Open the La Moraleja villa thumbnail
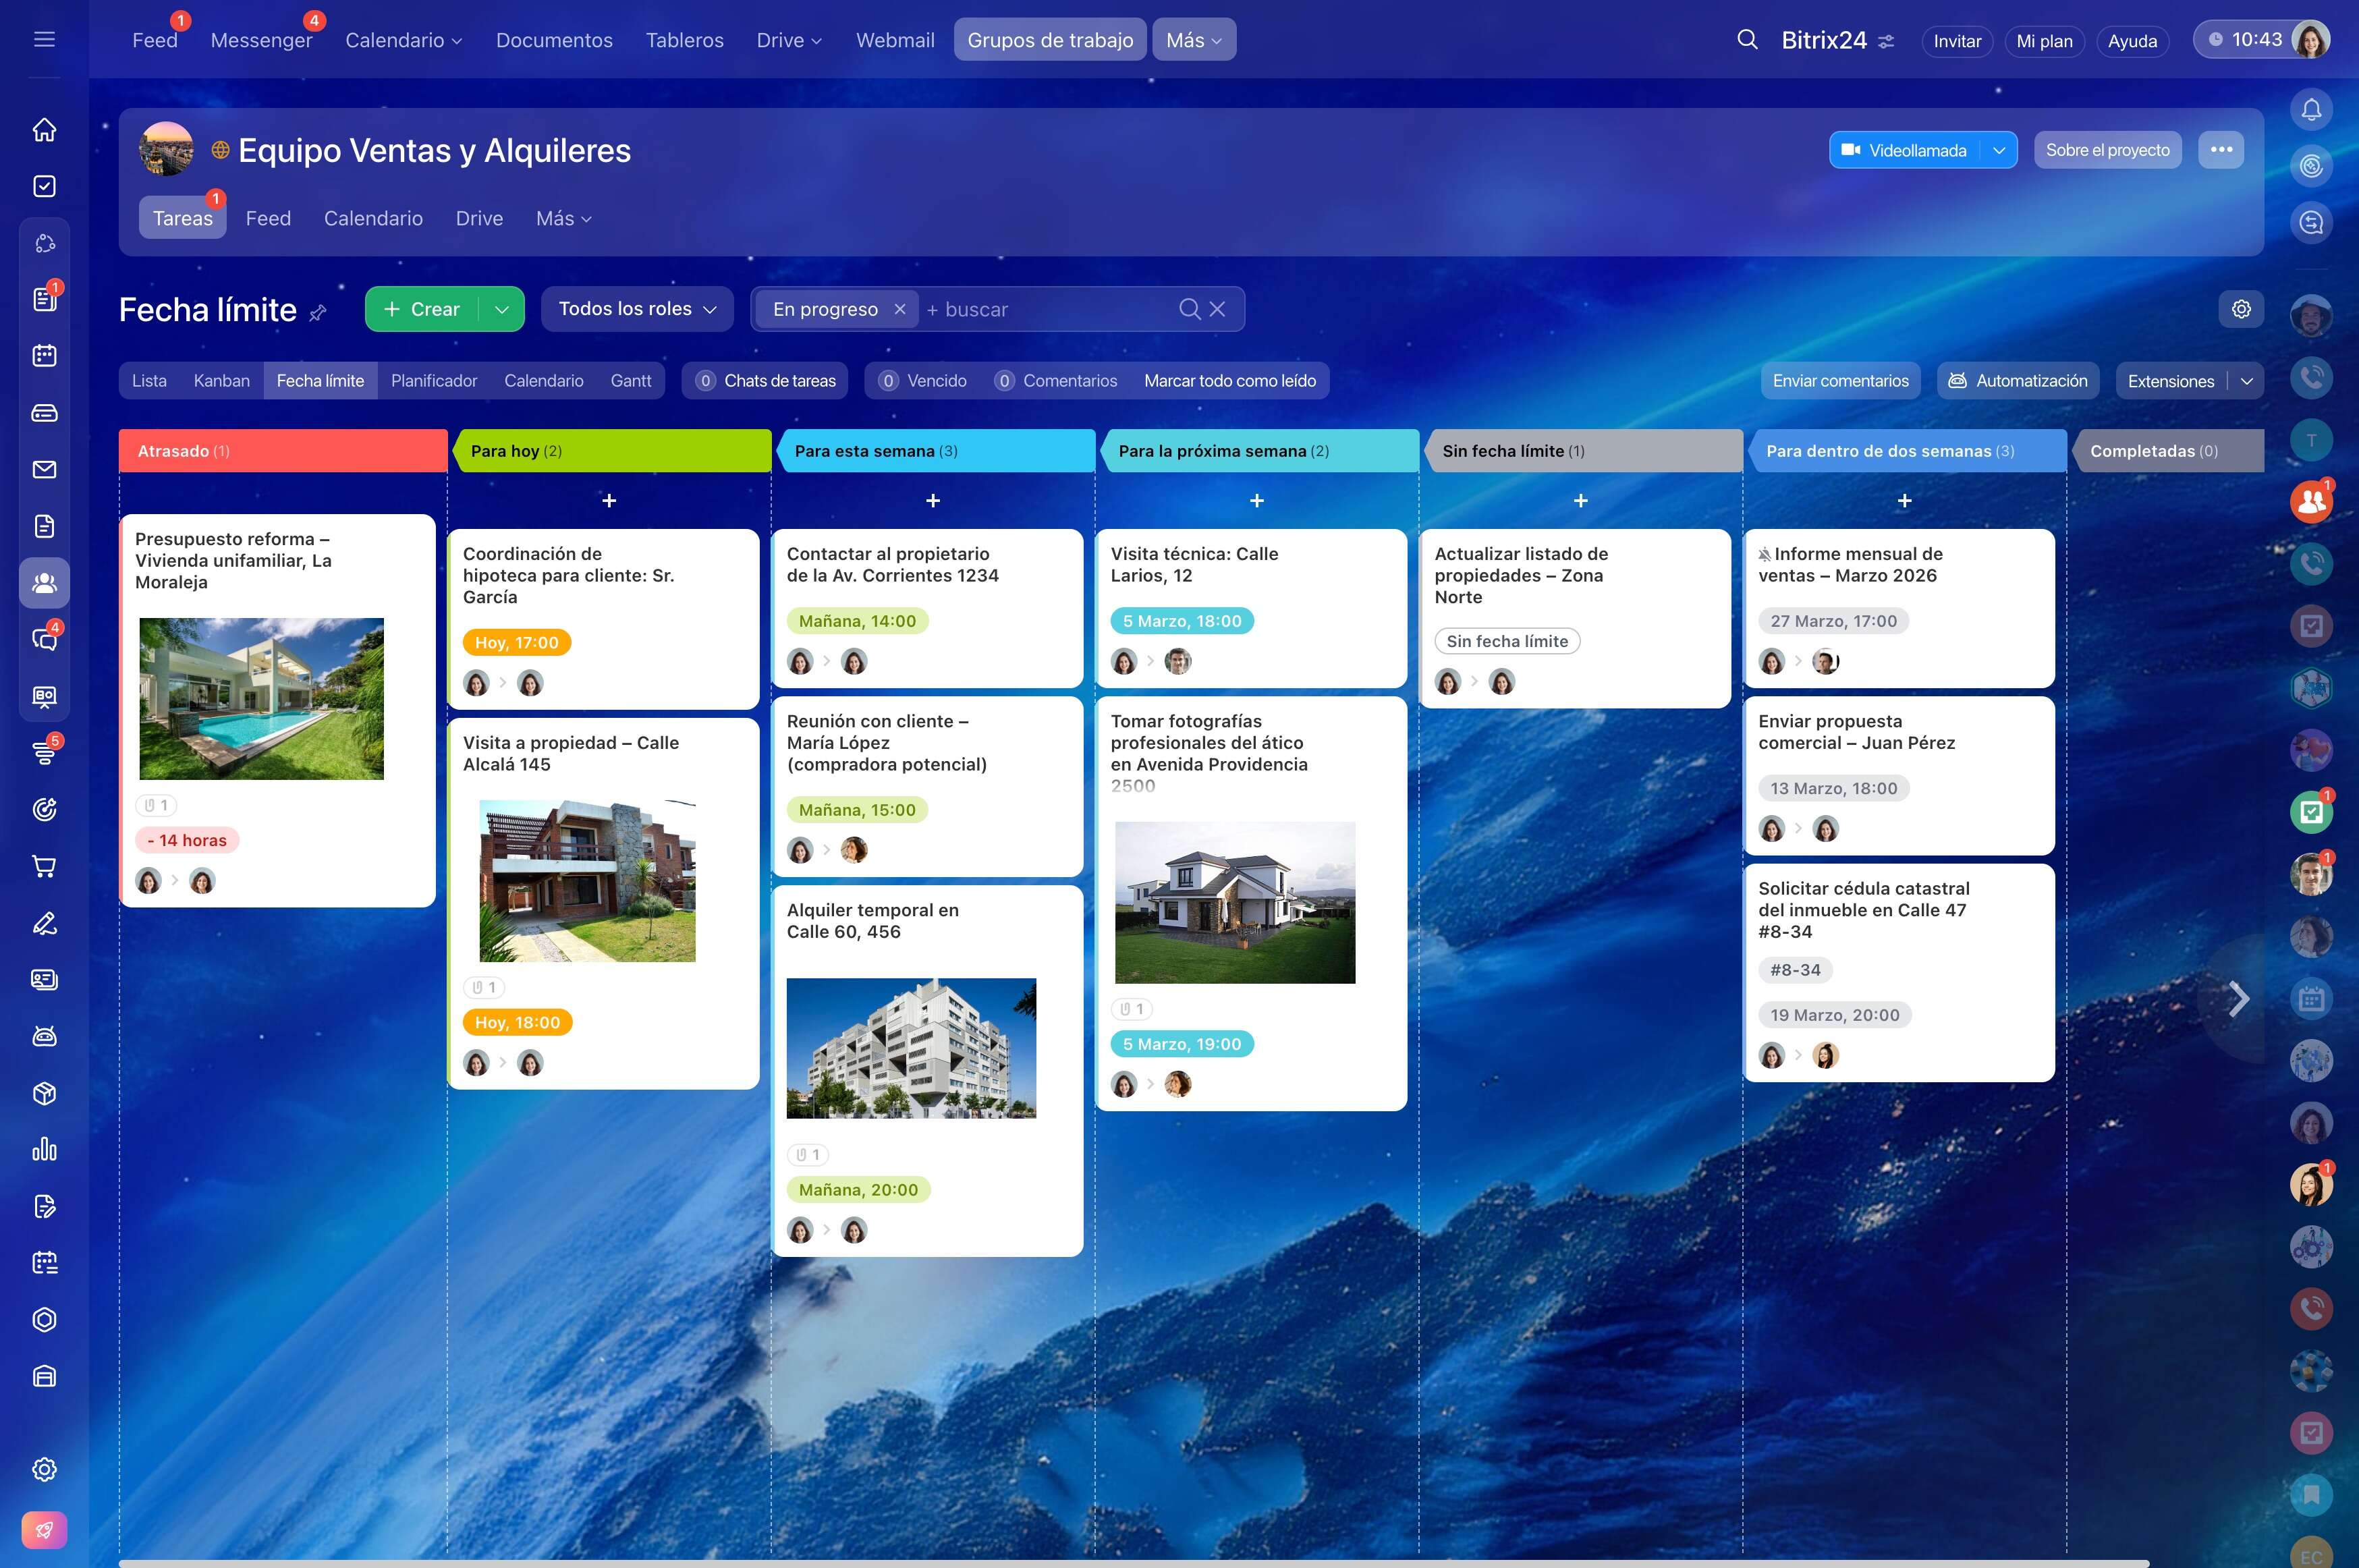 (x=261, y=698)
